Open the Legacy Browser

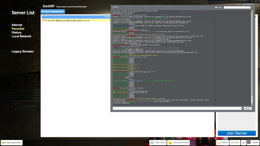(23, 51)
